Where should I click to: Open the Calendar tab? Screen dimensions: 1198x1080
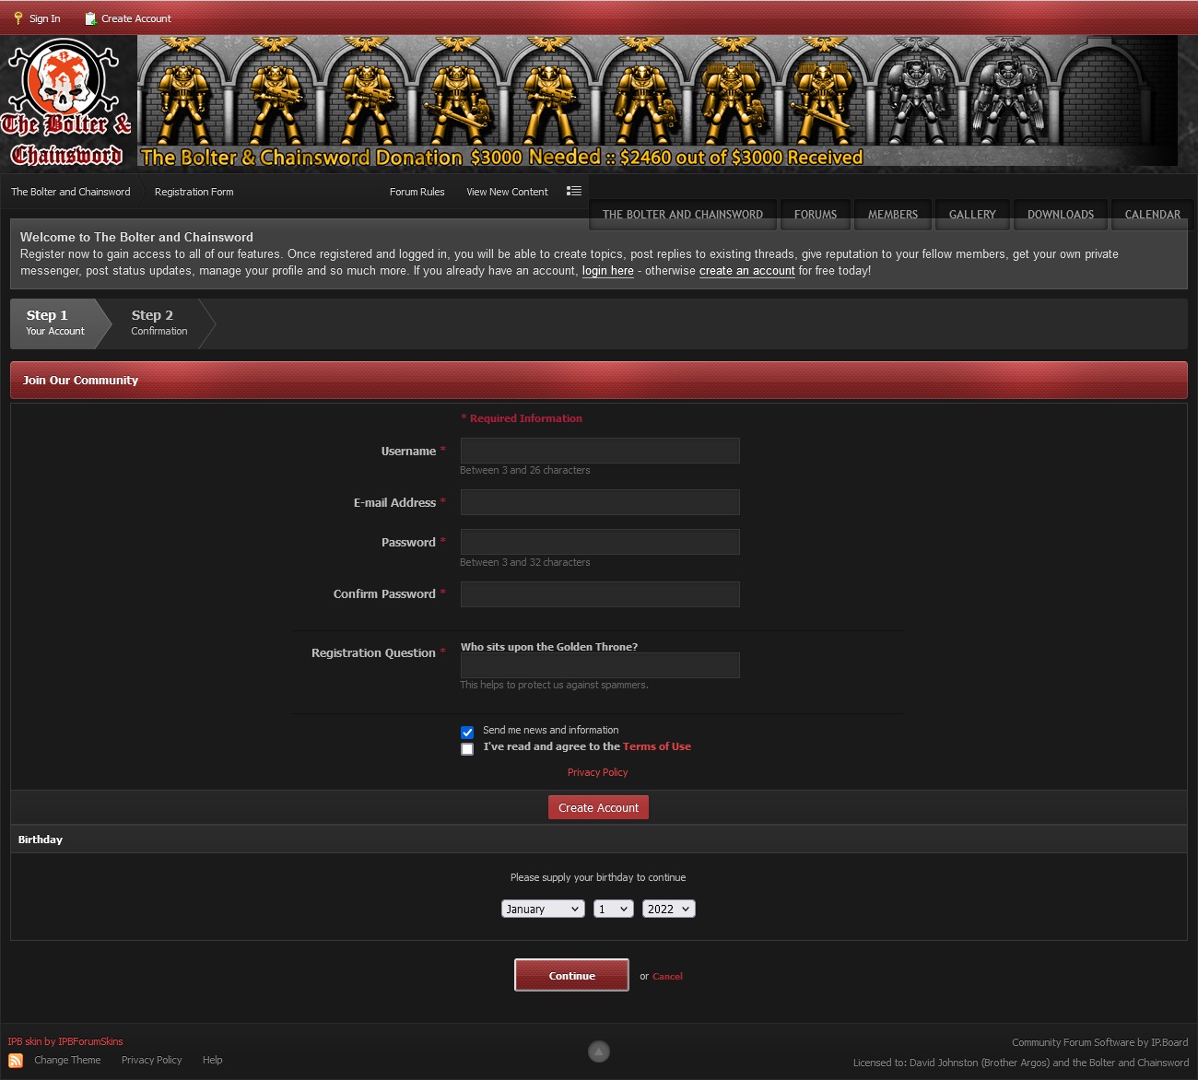point(1152,215)
